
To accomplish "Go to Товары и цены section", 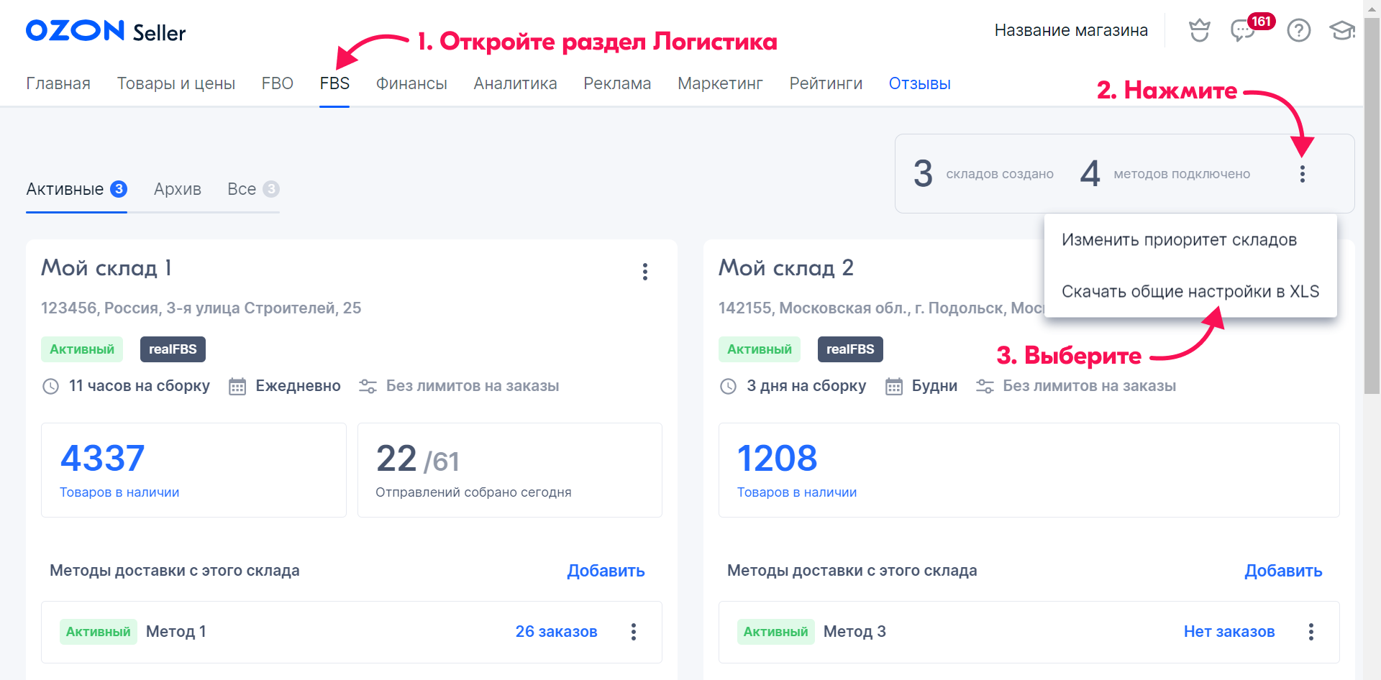I will (176, 83).
